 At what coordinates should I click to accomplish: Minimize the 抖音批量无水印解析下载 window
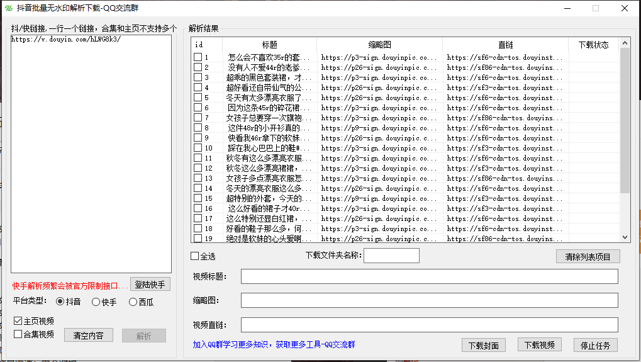[567, 8]
